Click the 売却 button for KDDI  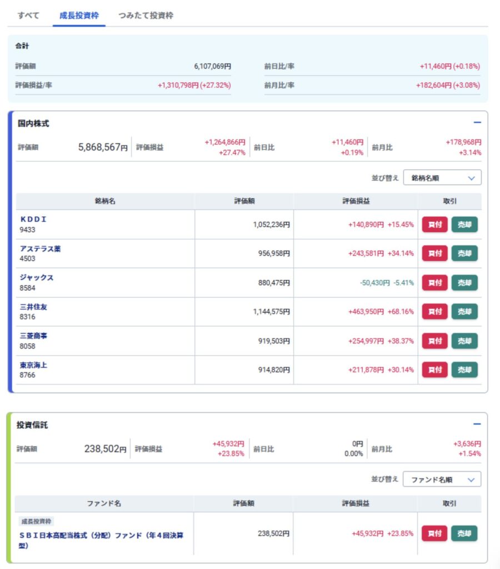click(464, 224)
